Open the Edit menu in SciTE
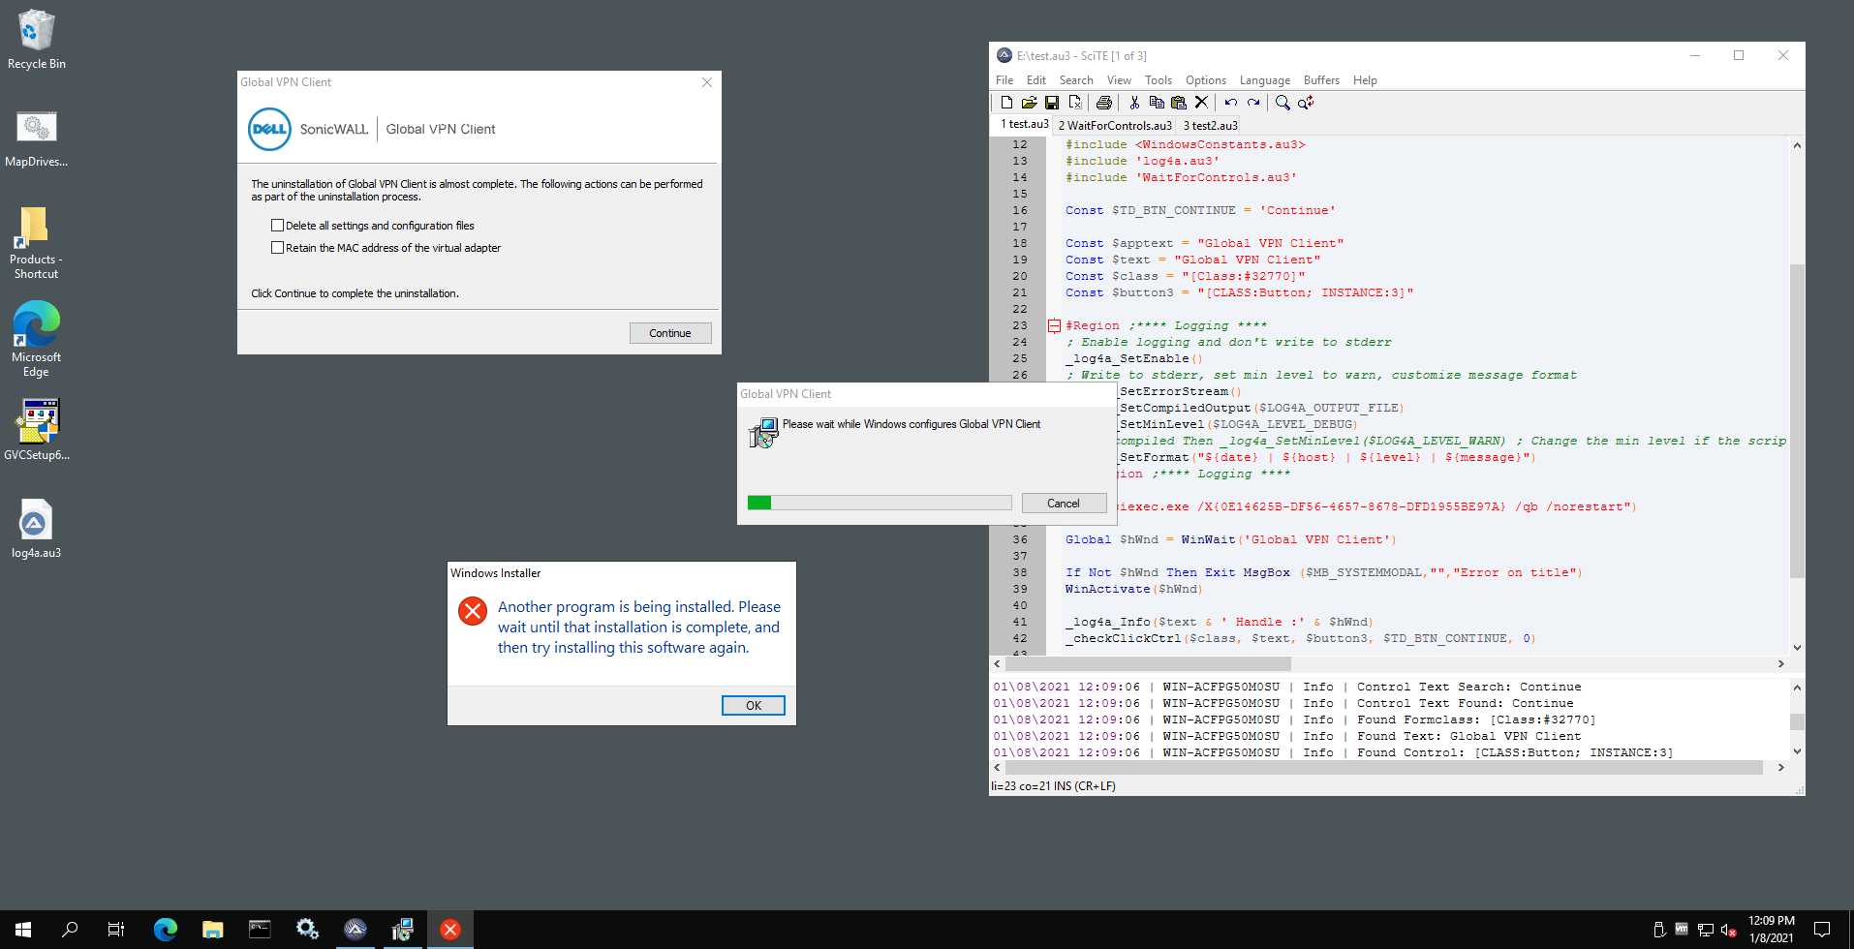Image resolution: width=1854 pixels, height=949 pixels. coord(1036,80)
